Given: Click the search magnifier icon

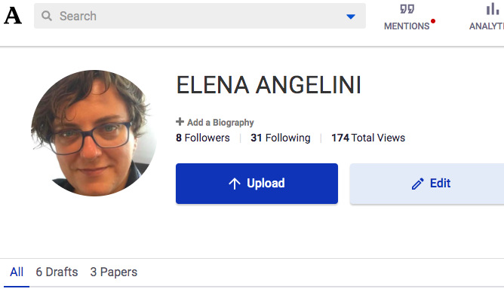Looking at the screenshot, I should (47, 16).
